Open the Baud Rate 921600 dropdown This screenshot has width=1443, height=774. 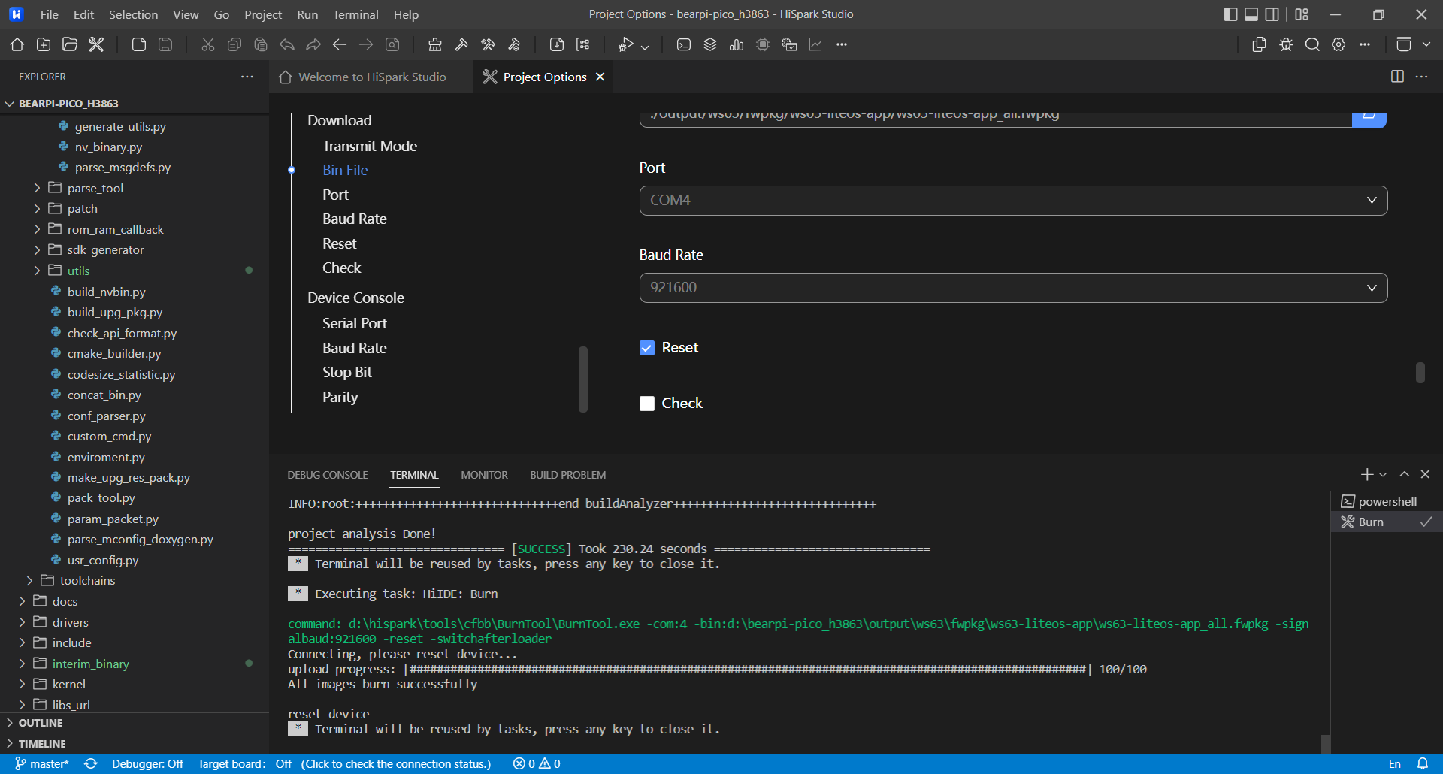point(1013,288)
